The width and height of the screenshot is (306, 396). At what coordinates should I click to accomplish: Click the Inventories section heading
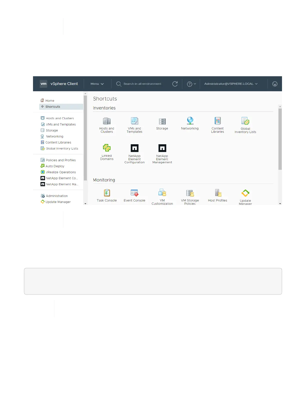click(x=104, y=108)
